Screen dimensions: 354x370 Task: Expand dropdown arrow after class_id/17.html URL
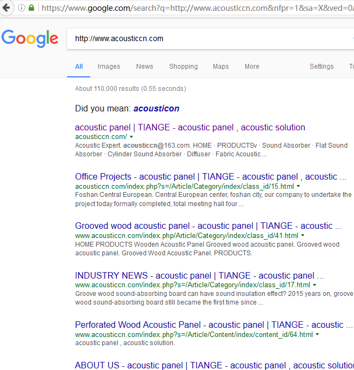315,285
